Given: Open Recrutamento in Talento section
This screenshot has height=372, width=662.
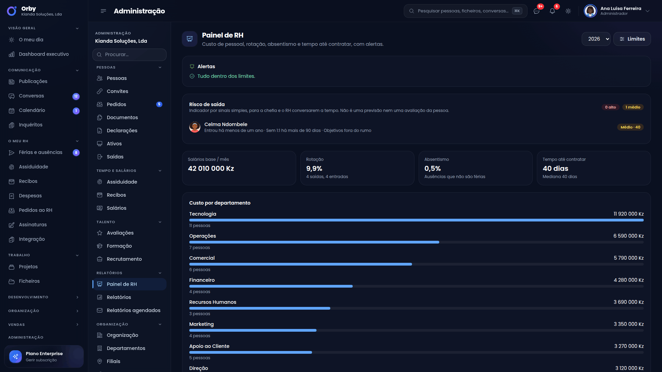Looking at the screenshot, I should pyautogui.click(x=129, y=259).
